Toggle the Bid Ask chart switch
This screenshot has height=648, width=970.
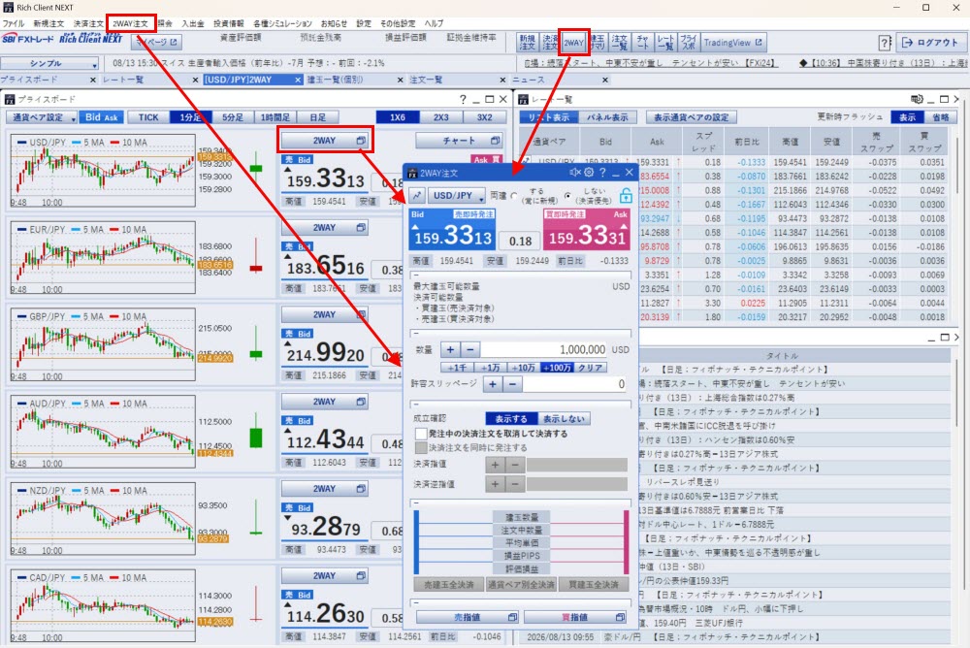pos(102,117)
